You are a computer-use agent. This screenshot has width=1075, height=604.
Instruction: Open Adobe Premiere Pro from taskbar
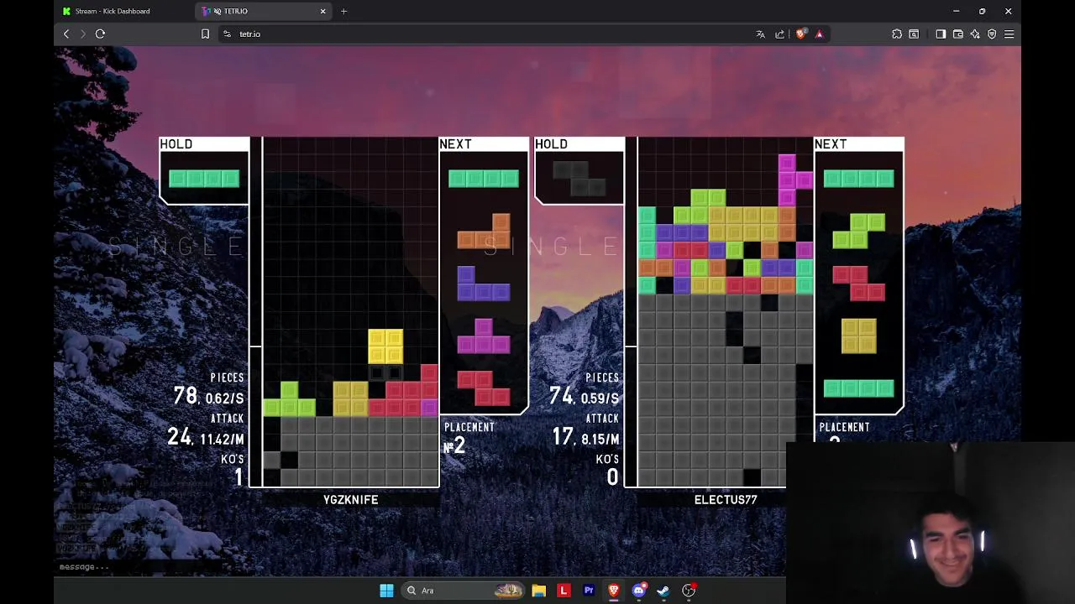pos(589,591)
